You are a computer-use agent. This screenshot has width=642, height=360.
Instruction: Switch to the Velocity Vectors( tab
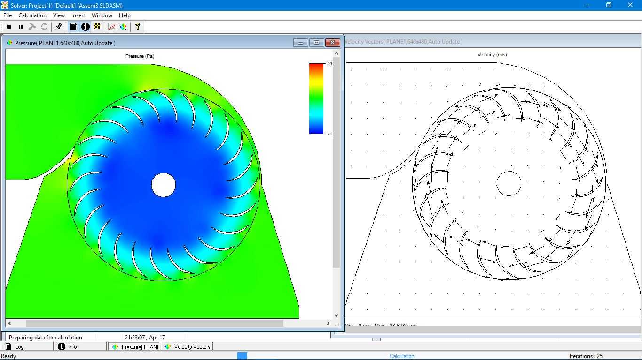coord(188,346)
